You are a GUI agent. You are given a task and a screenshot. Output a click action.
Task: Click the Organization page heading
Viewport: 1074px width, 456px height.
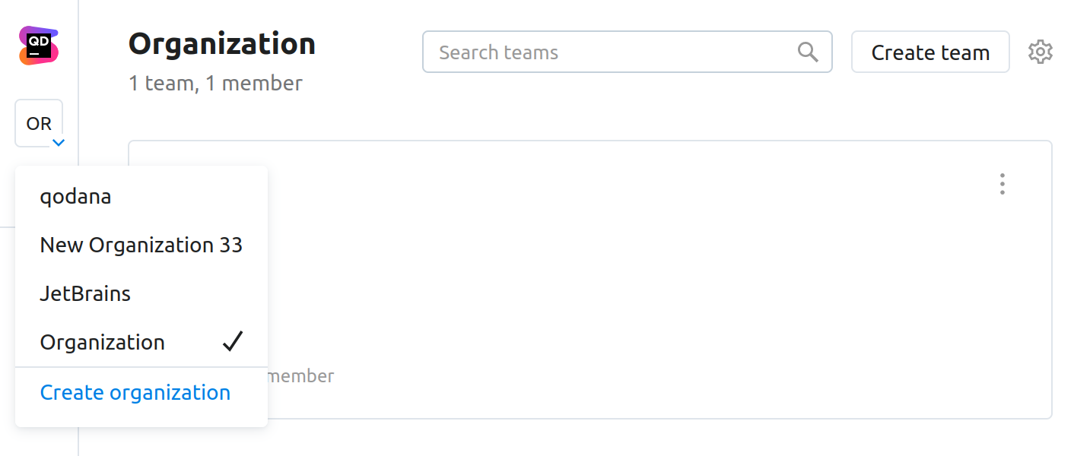pos(221,44)
